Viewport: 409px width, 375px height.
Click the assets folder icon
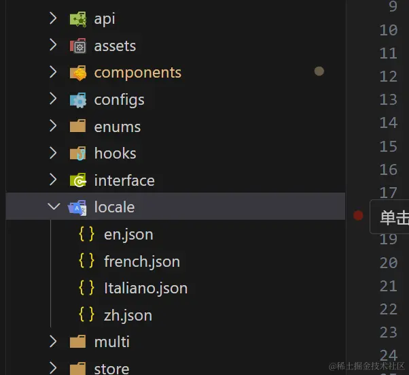pos(77,46)
